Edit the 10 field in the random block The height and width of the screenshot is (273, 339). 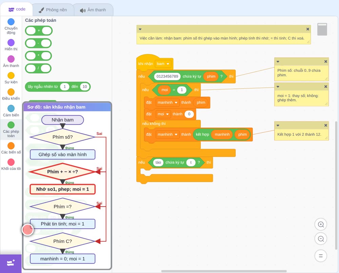pyautogui.click(x=85, y=87)
